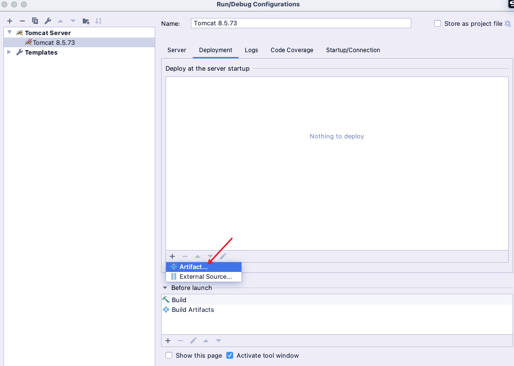Move configuration down in the left toolbar
Screen dimensions: 514x366
73,21
